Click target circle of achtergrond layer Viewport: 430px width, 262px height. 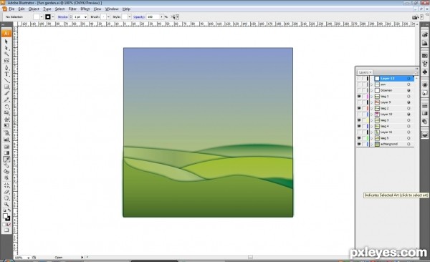coord(408,144)
